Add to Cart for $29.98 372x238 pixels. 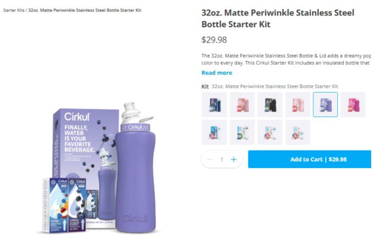coord(310,159)
